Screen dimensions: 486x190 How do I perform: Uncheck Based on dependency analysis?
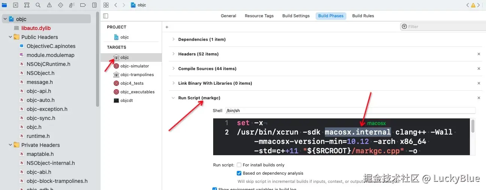pos(239,173)
